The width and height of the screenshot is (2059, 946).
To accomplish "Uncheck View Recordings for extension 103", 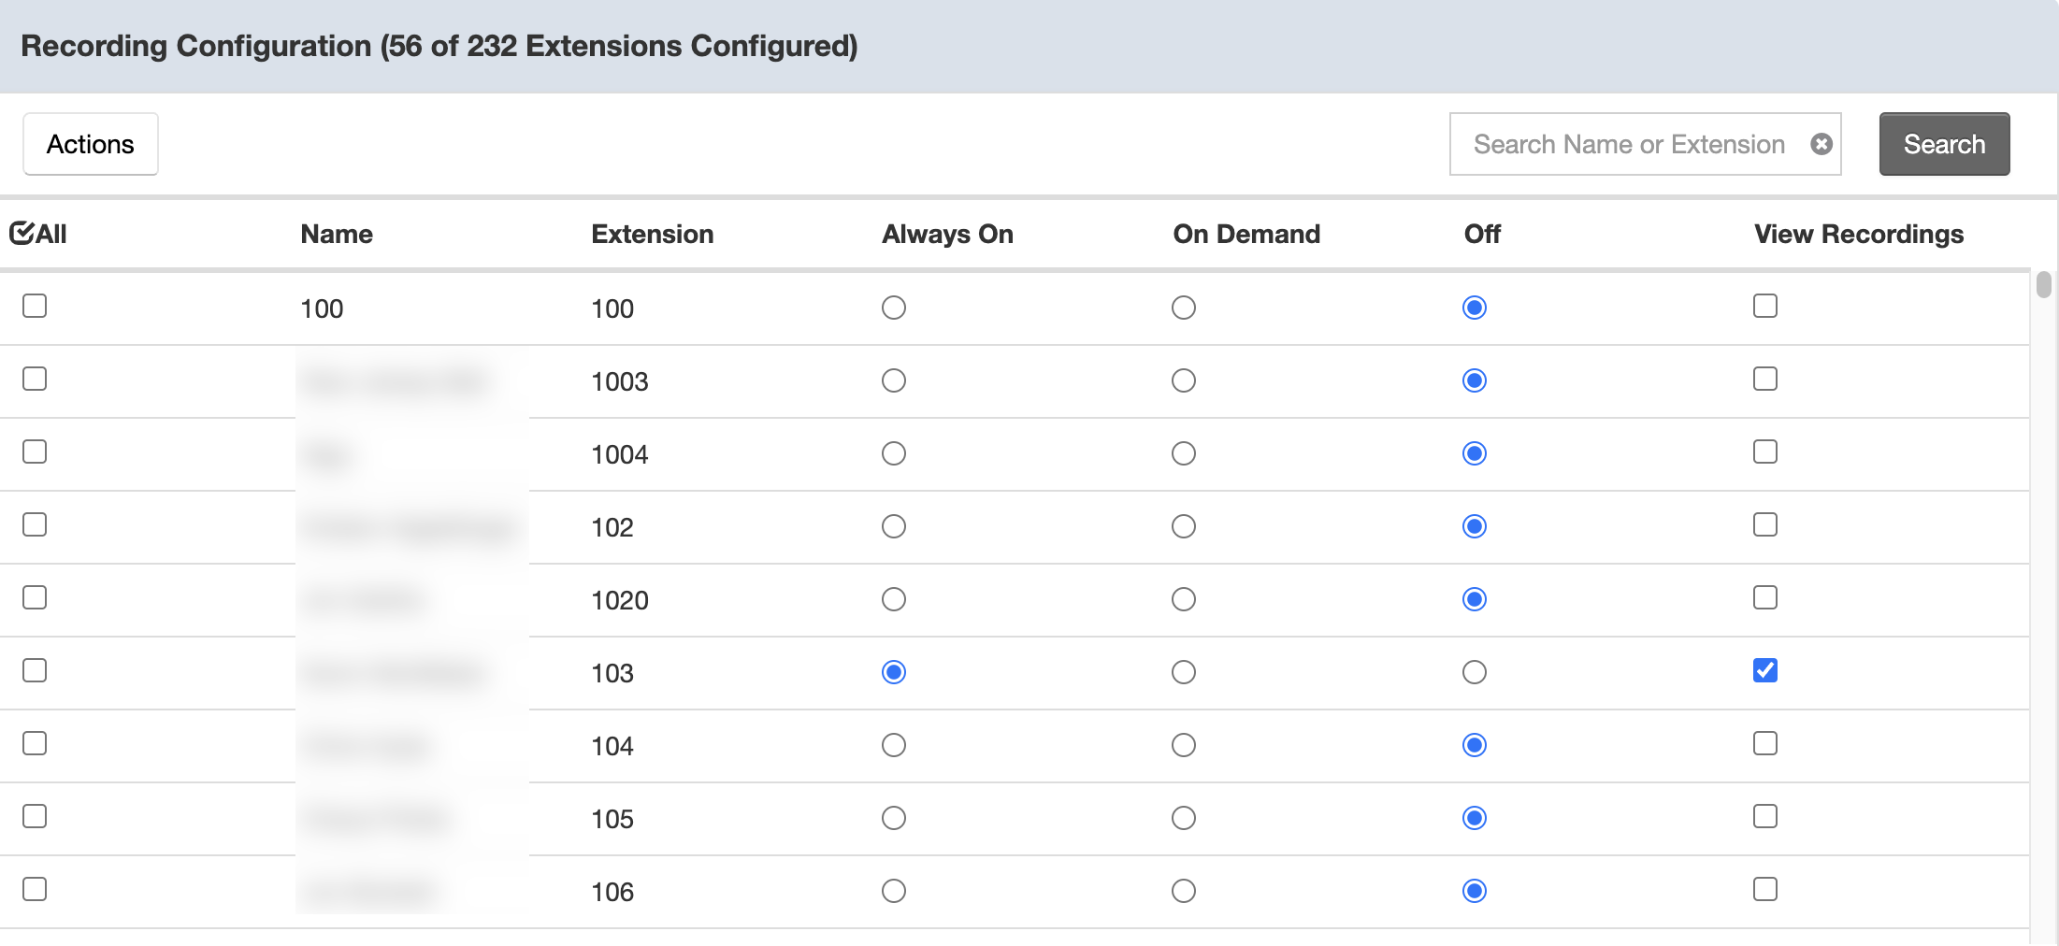I will [x=1765, y=670].
